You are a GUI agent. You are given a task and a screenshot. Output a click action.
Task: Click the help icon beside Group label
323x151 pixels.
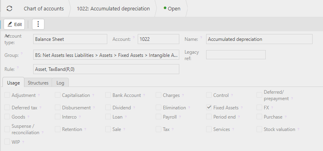coord(22,54)
